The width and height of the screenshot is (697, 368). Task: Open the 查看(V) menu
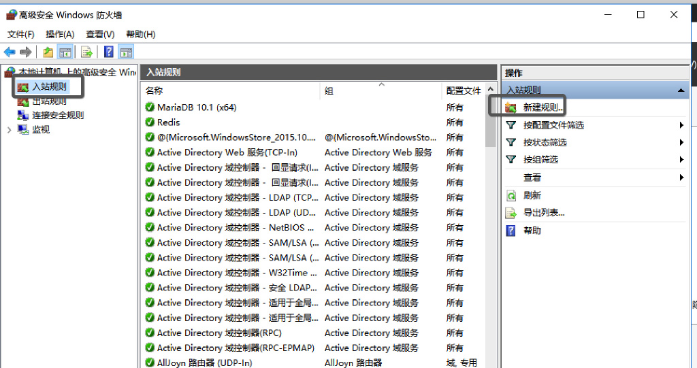tap(100, 34)
